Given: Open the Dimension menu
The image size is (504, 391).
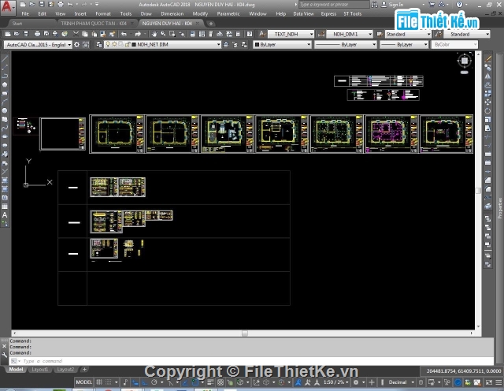Looking at the screenshot, I should point(172,14).
